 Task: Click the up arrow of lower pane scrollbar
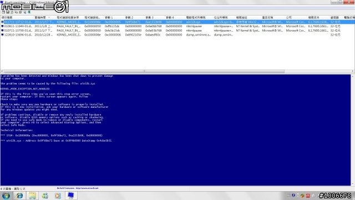pos(353,77)
